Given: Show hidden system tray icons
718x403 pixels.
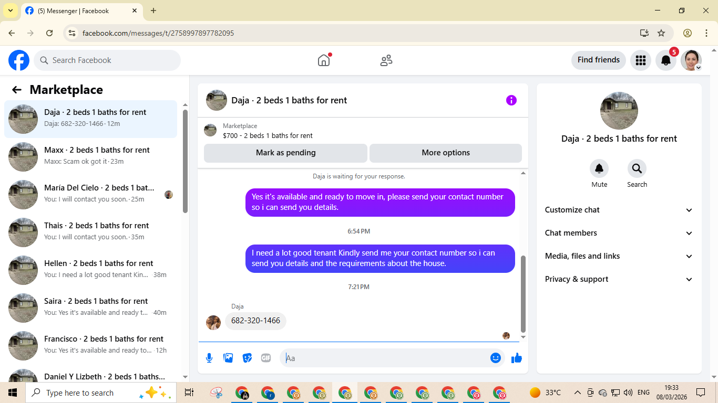Looking at the screenshot, I should tap(577, 393).
